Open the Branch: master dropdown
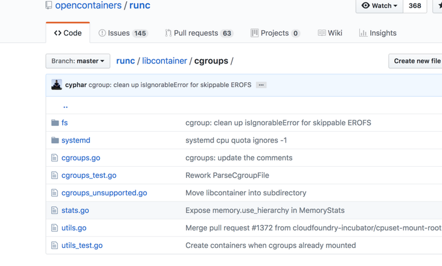This screenshot has width=442, height=266. [x=78, y=61]
